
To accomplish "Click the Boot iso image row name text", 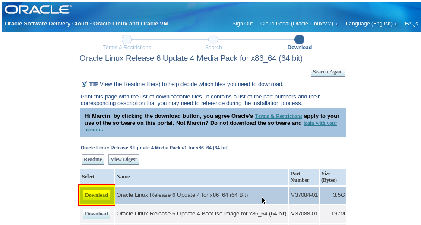I will tap(201, 214).
